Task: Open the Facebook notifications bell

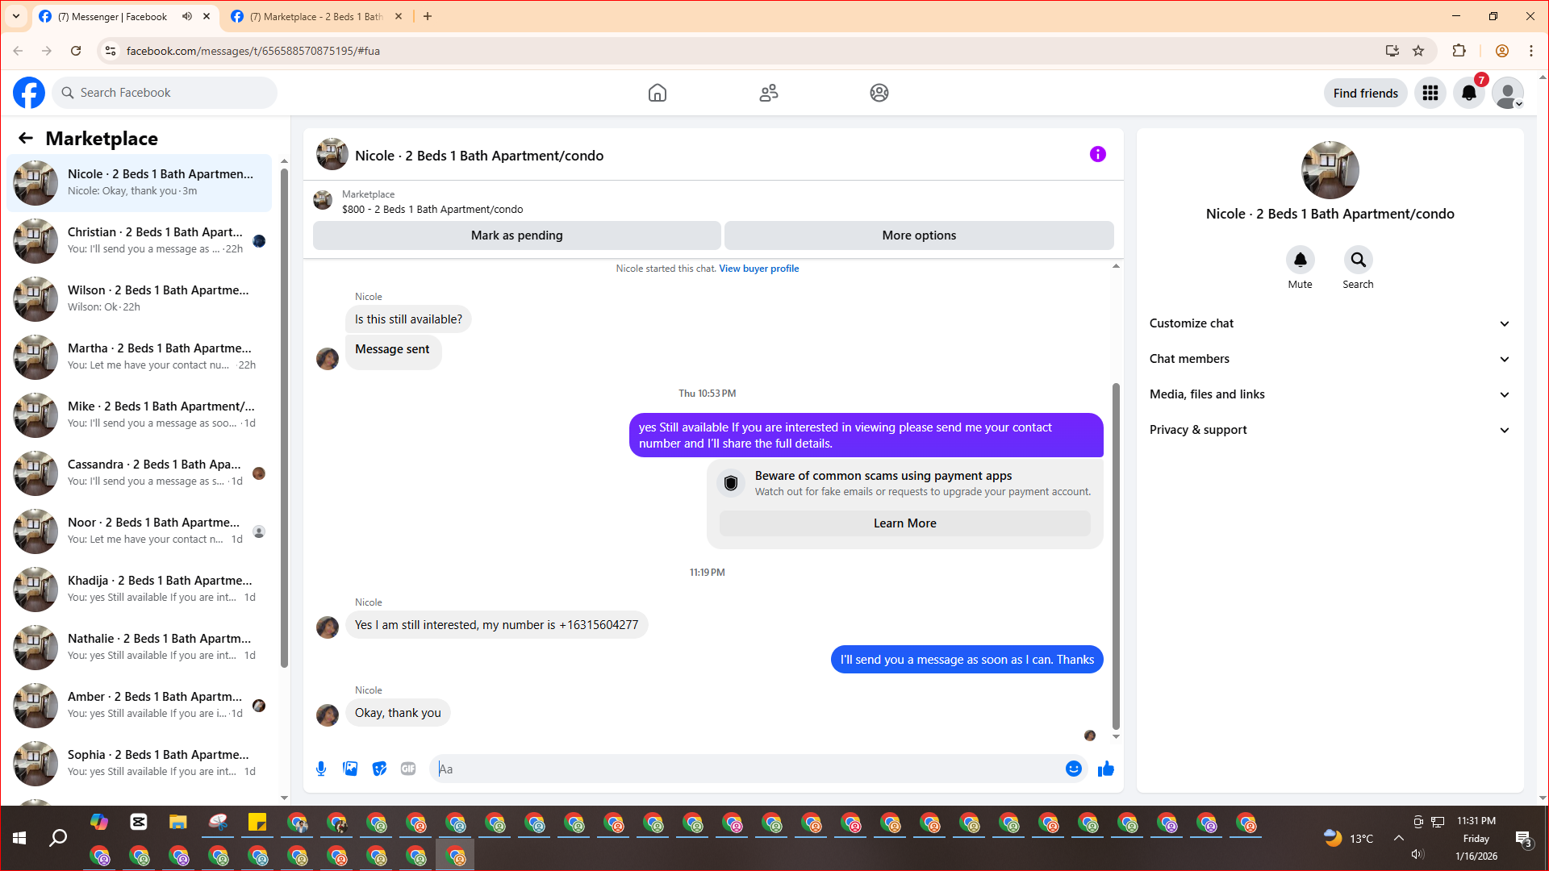Action: click(x=1469, y=94)
